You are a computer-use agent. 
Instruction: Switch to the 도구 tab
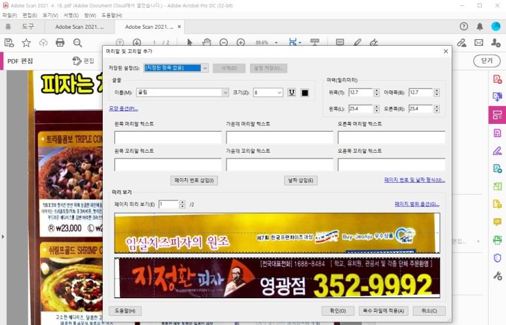27,26
